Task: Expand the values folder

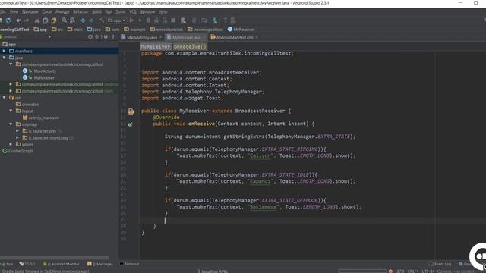Action: point(11,144)
